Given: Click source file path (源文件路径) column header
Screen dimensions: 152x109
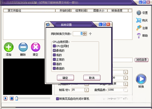Looking at the screenshot, I should tap(29, 11).
